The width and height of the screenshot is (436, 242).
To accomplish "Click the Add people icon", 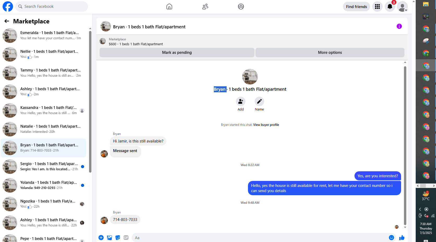I will click(241, 101).
